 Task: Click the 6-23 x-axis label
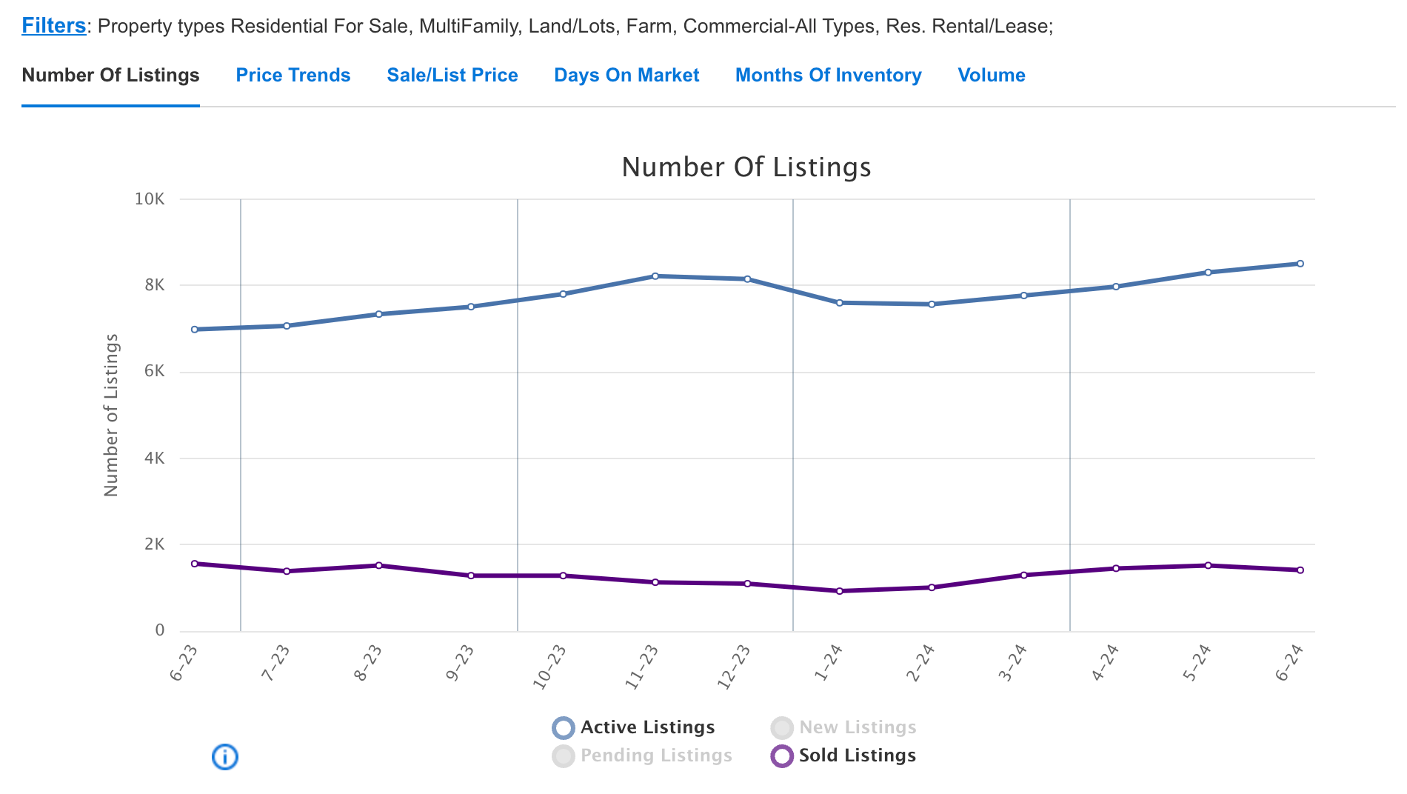(x=184, y=663)
